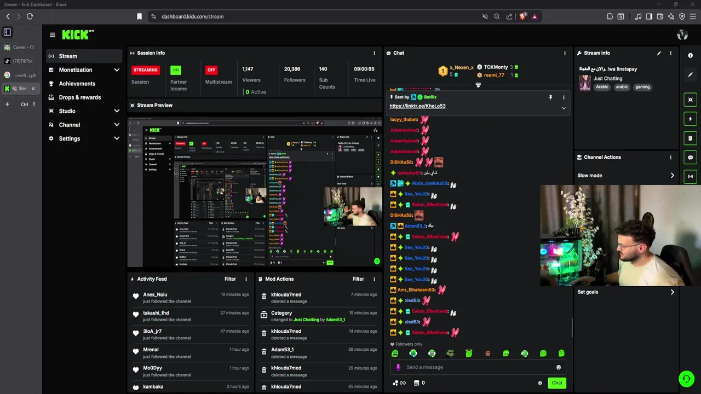Select Stream in the sidebar
This screenshot has width=701, height=394.
click(x=84, y=56)
